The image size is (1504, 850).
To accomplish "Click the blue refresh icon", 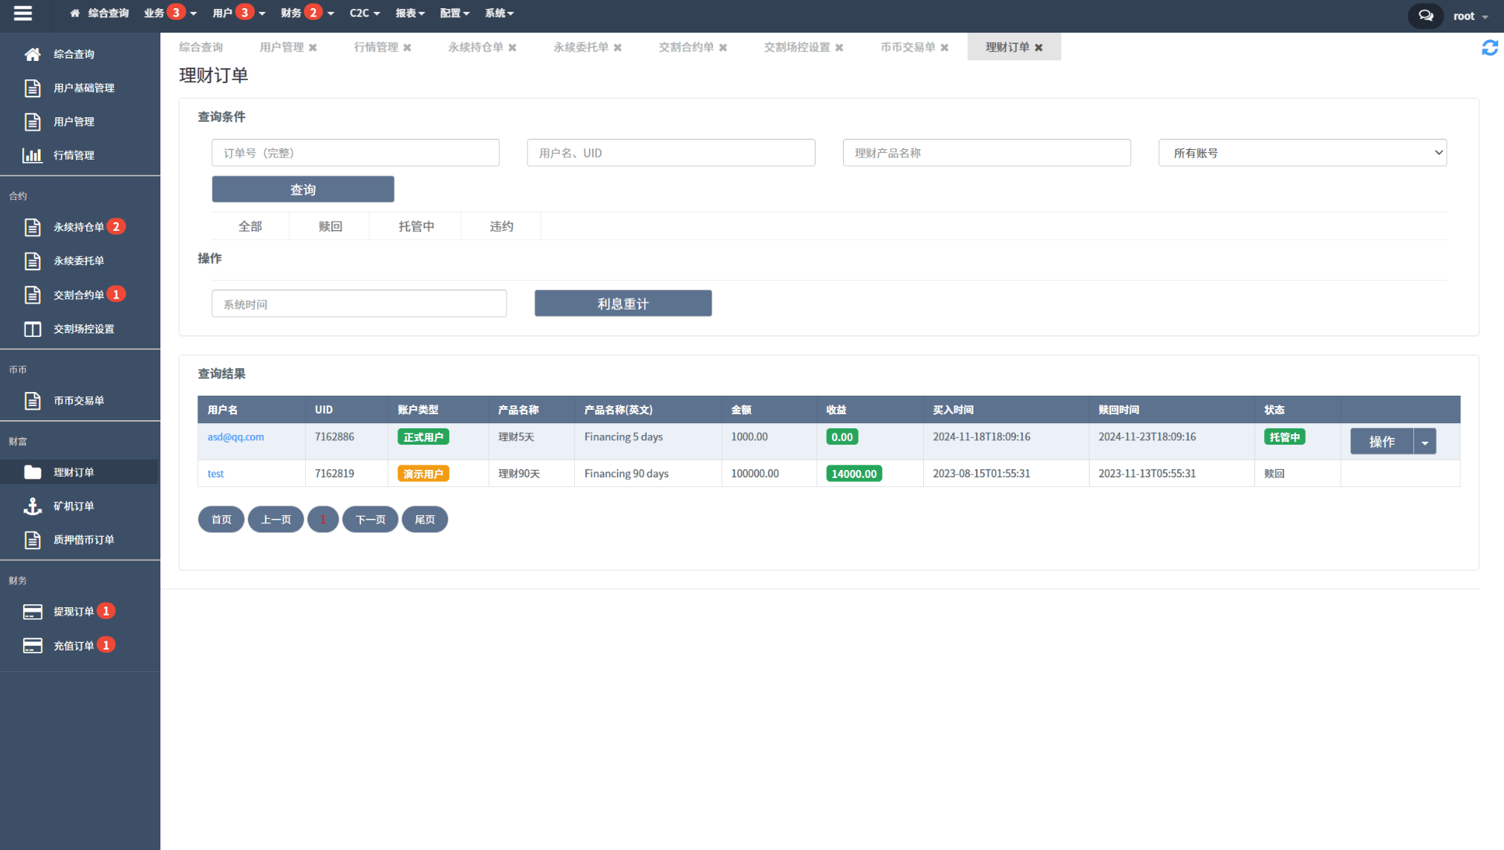I will point(1490,48).
